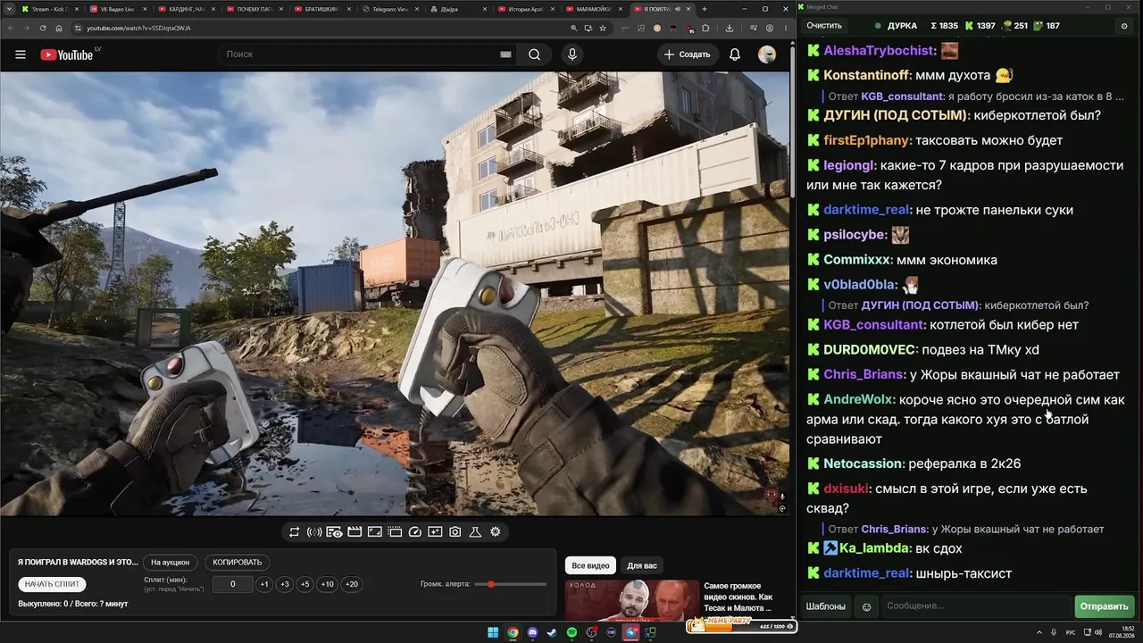Switch to the КАРДИНГ browser tab
The image size is (1143, 643).
tap(186, 9)
